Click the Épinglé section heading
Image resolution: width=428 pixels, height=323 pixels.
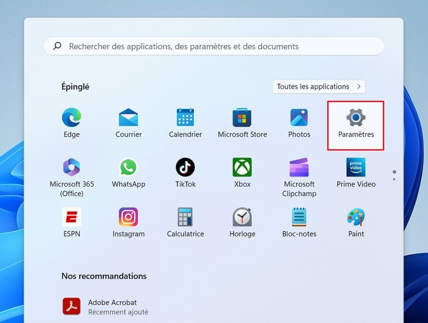pyautogui.click(x=75, y=86)
